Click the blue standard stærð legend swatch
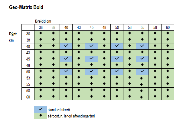The image size is (196, 128). click(41, 109)
